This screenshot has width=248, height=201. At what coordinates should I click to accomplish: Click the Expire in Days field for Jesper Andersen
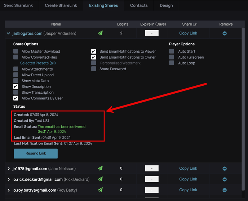click(152, 33)
